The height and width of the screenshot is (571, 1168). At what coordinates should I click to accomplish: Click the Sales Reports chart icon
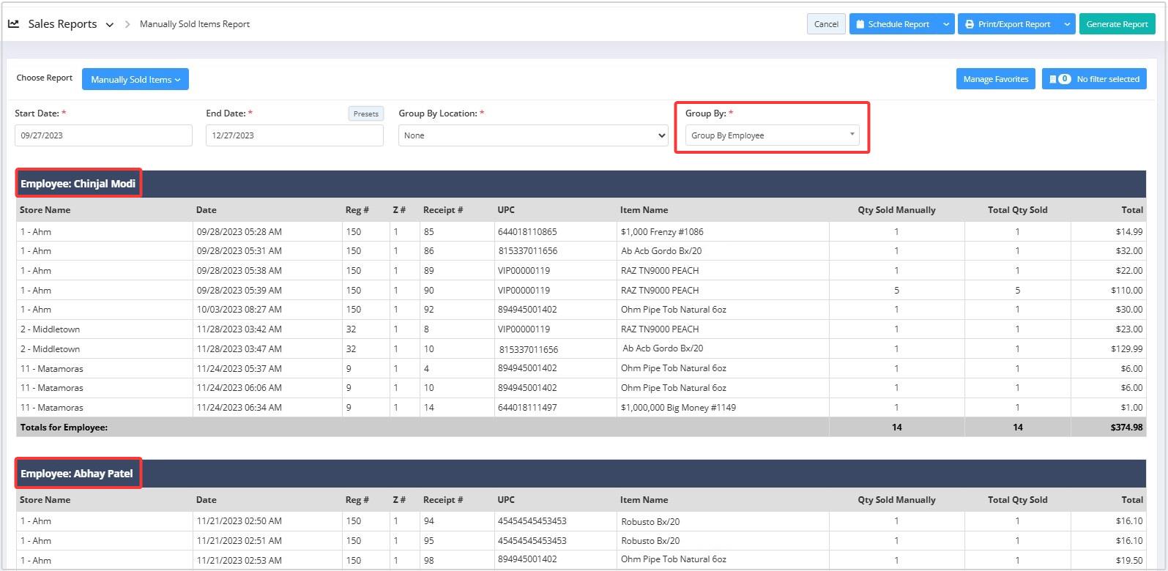(x=13, y=23)
